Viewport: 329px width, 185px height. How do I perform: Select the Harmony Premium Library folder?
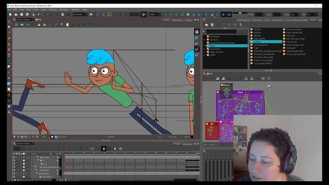223,43
